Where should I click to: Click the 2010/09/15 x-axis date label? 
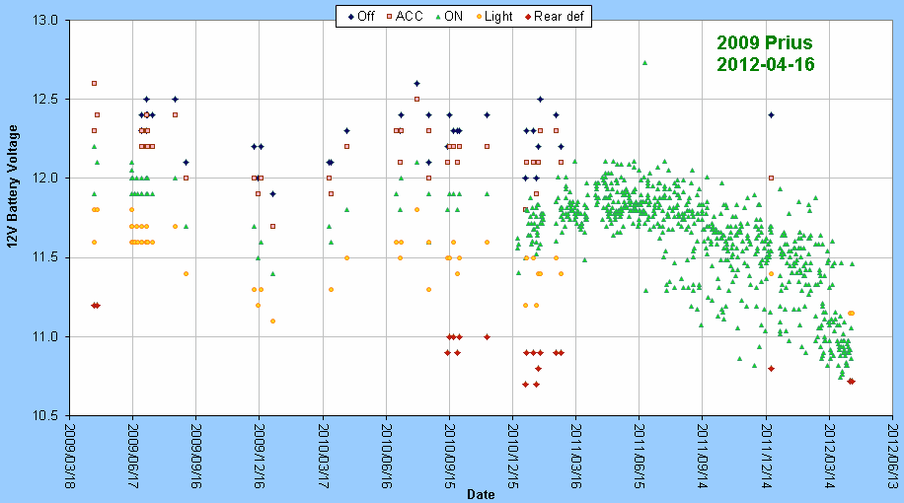coord(450,457)
